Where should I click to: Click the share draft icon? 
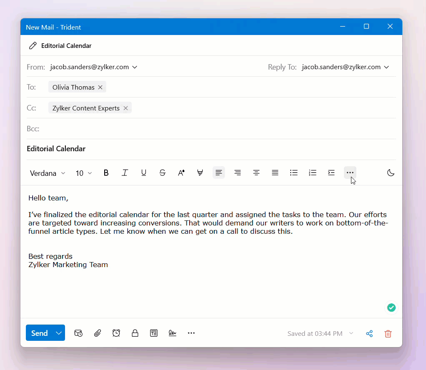pos(369,334)
